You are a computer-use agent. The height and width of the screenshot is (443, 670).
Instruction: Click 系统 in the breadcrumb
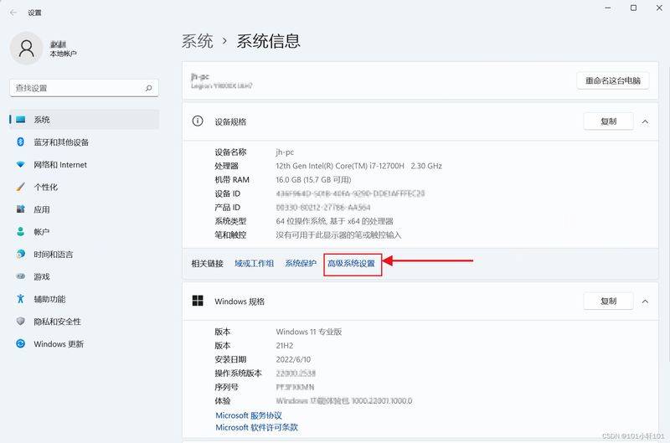198,41
